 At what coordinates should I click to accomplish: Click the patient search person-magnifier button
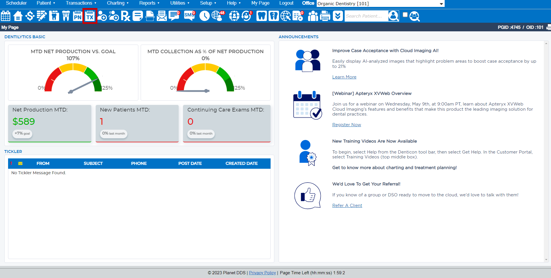[394, 16]
